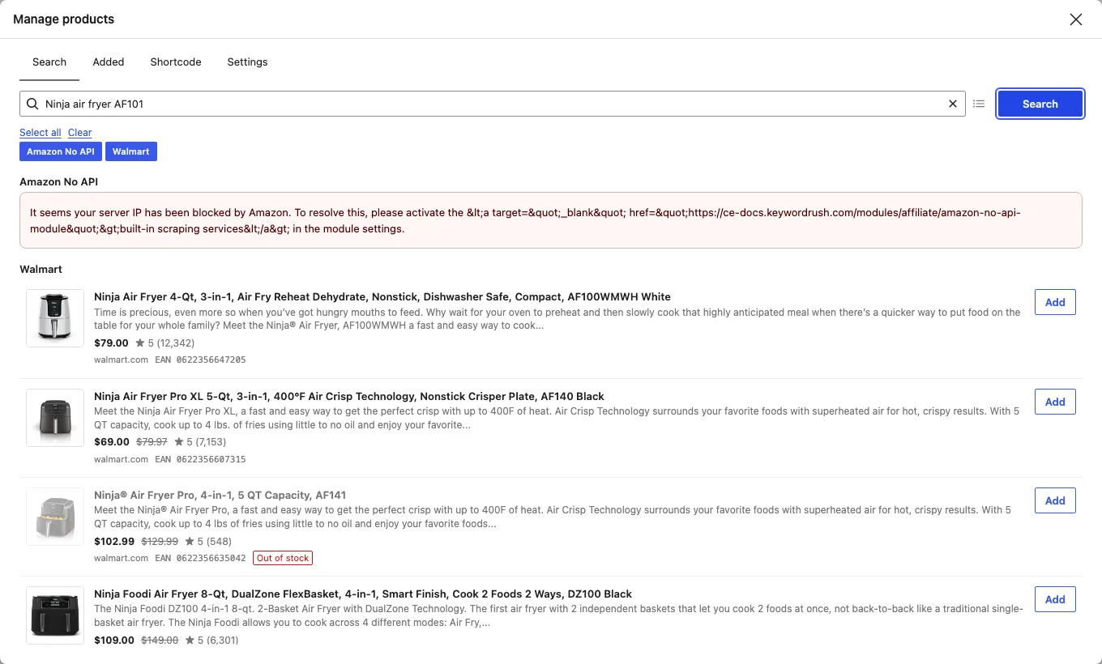1102x664 pixels.
Task: Click the AF140 Black air fryer thumbnail
Action: click(x=55, y=418)
